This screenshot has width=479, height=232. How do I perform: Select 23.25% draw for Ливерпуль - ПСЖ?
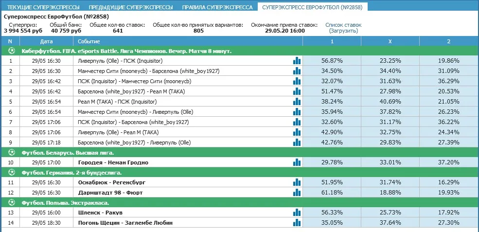[390, 60]
